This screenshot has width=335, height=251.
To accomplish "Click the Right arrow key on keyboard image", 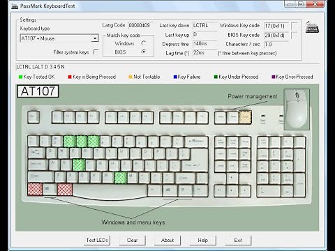I will click(x=244, y=191).
